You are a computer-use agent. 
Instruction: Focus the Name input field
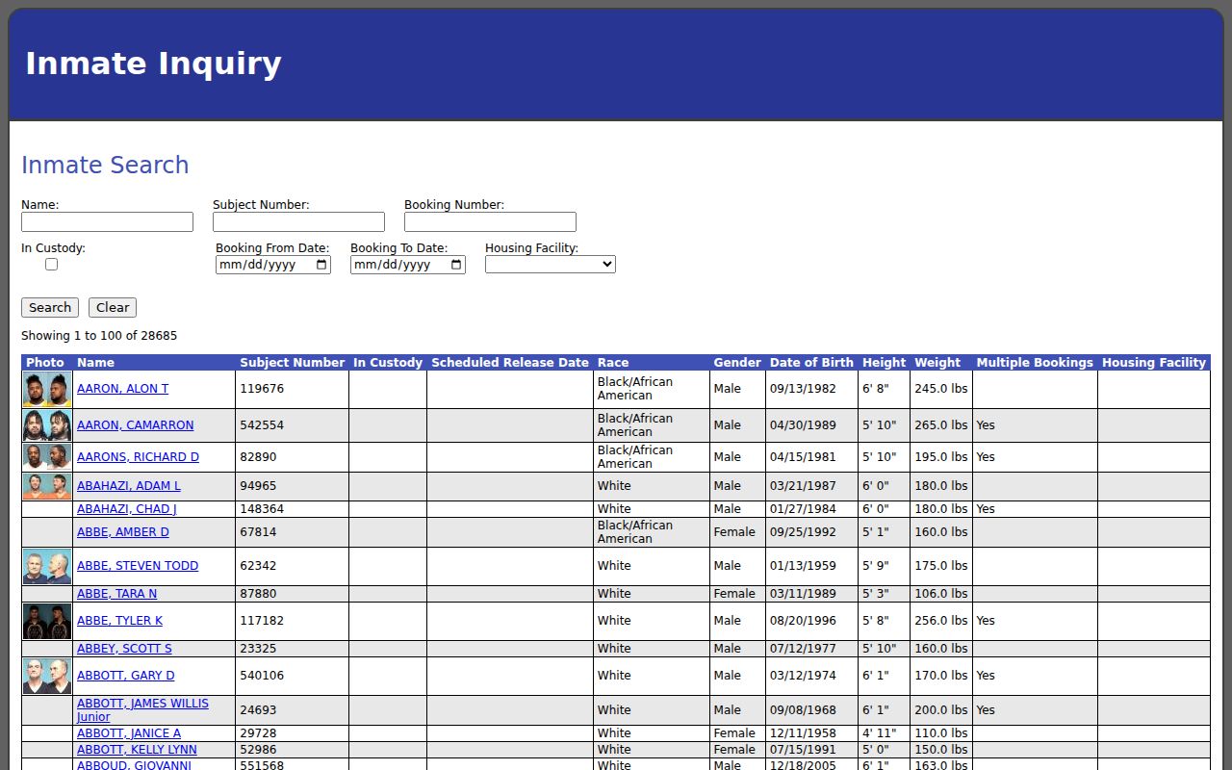pyautogui.click(x=107, y=222)
